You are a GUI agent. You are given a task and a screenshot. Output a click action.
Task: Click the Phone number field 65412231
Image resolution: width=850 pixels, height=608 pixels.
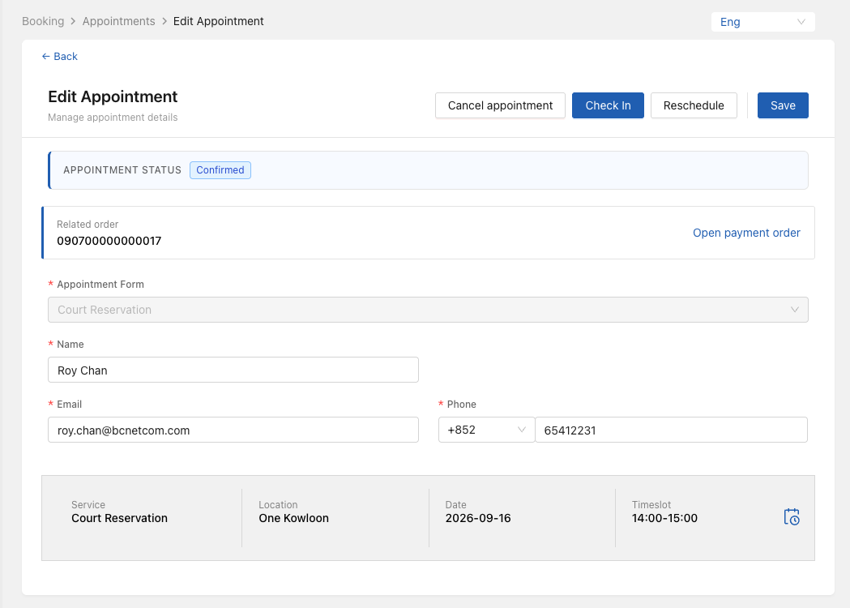click(x=671, y=430)
